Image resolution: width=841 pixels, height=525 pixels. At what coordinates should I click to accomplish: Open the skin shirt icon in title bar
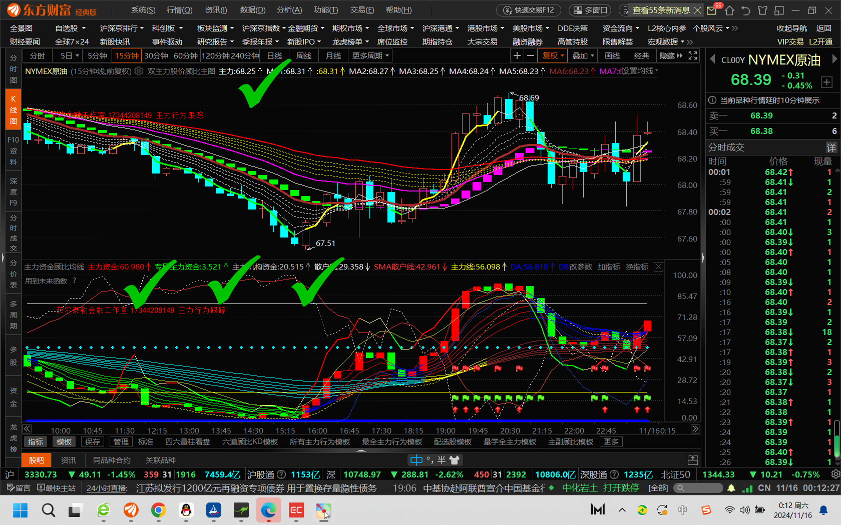point(762,10)
